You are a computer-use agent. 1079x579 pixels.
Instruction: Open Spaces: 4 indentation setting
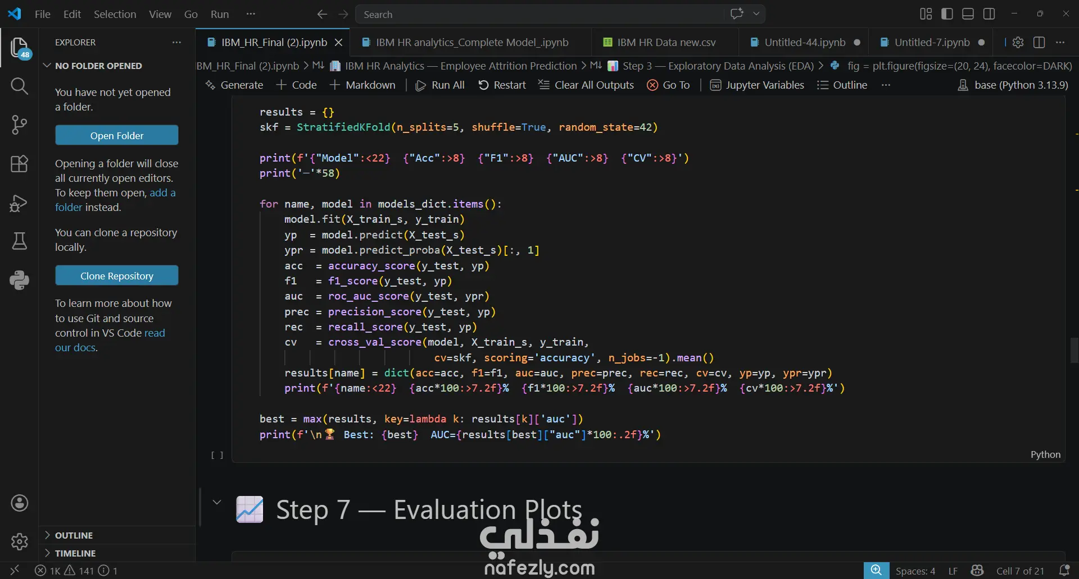[915, 571]
